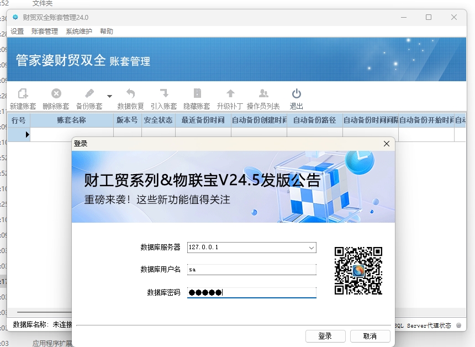Click the 数据库用户名 input field
This screenshot has width=475, height=347.
[x=252, y=270]
